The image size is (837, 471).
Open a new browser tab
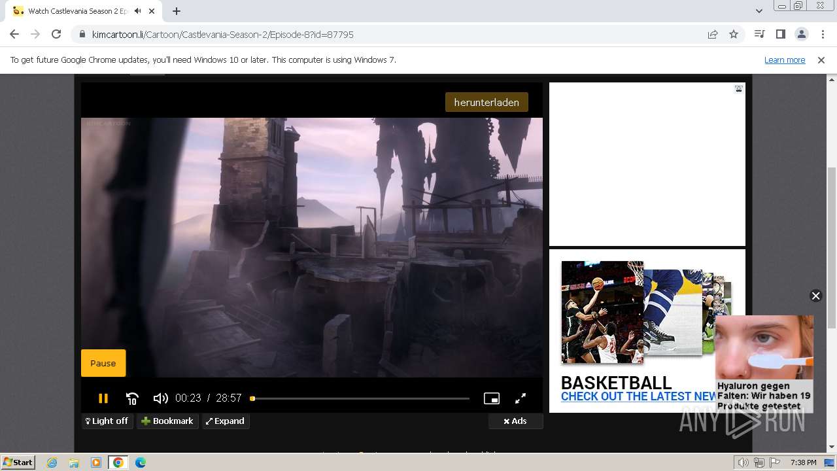click(177, 11)
